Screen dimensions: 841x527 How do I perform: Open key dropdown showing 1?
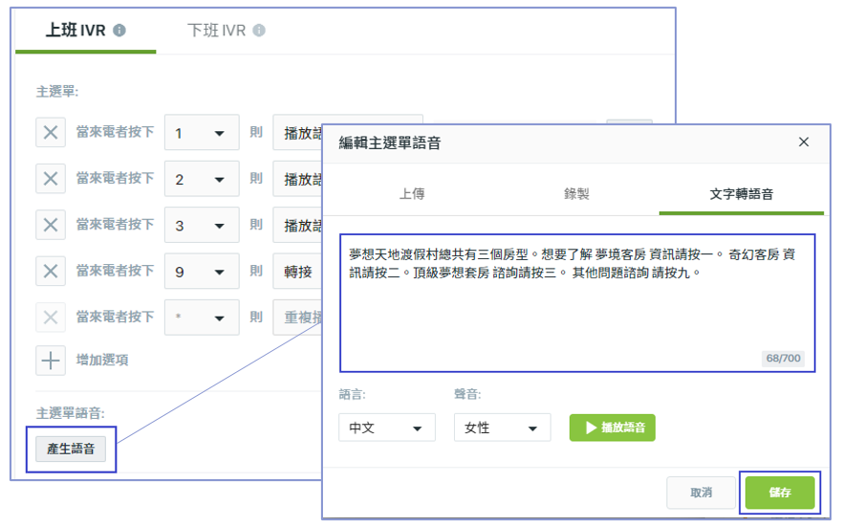(202, 133)
